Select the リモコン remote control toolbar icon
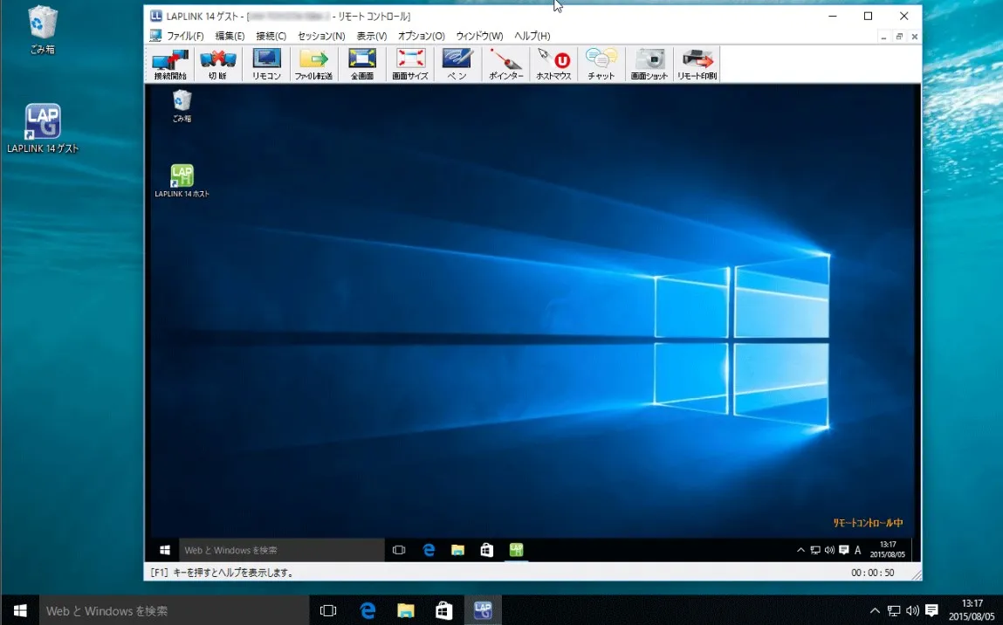 point(266,64)
